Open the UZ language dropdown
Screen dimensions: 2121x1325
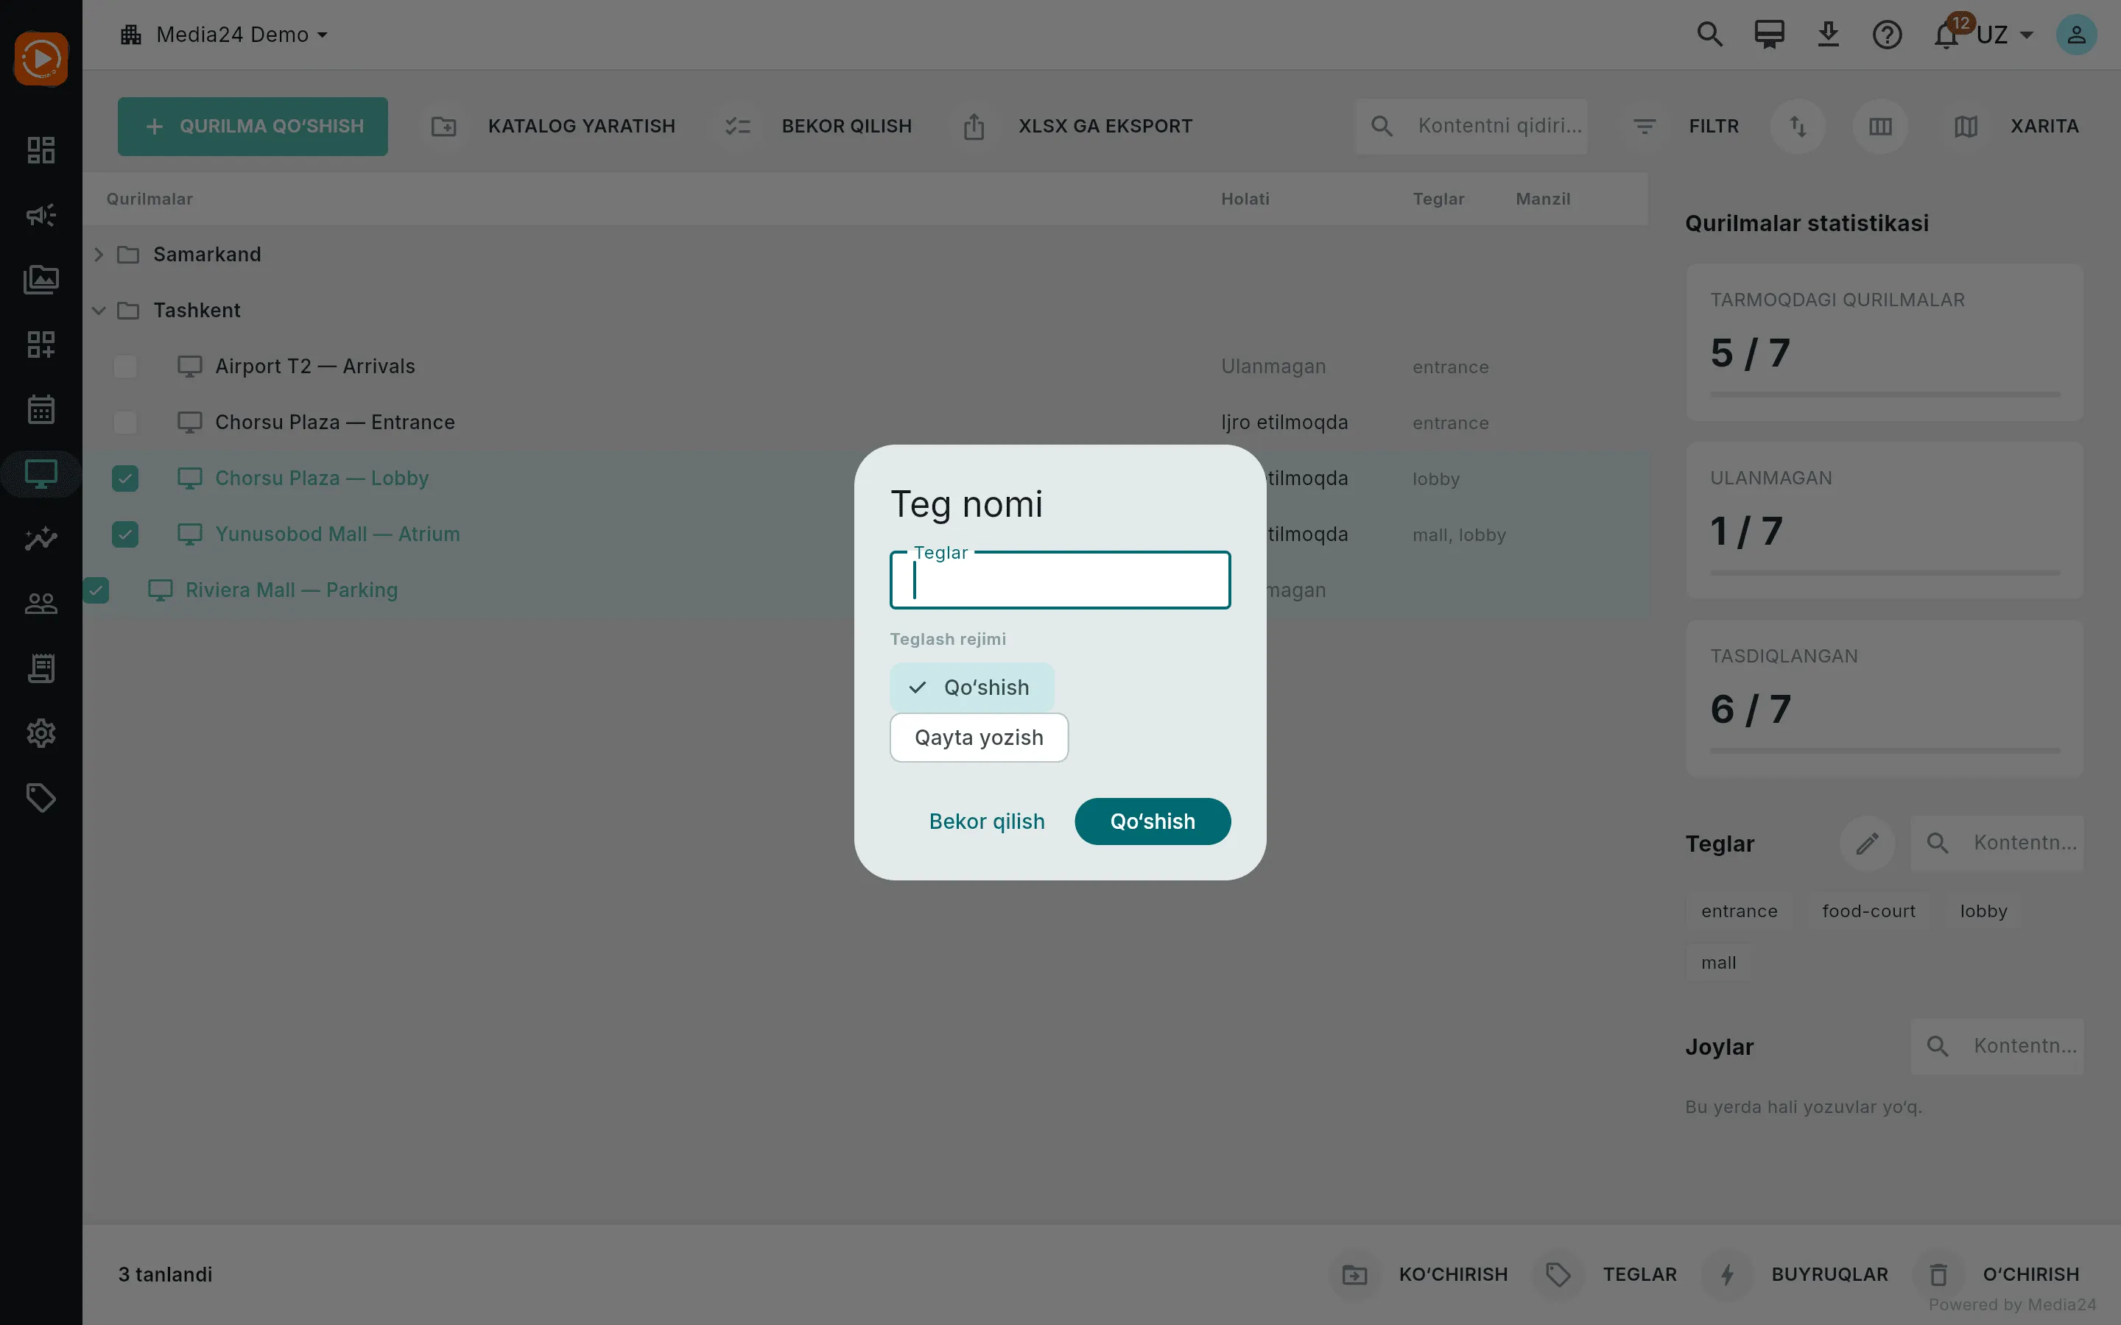2005,35
